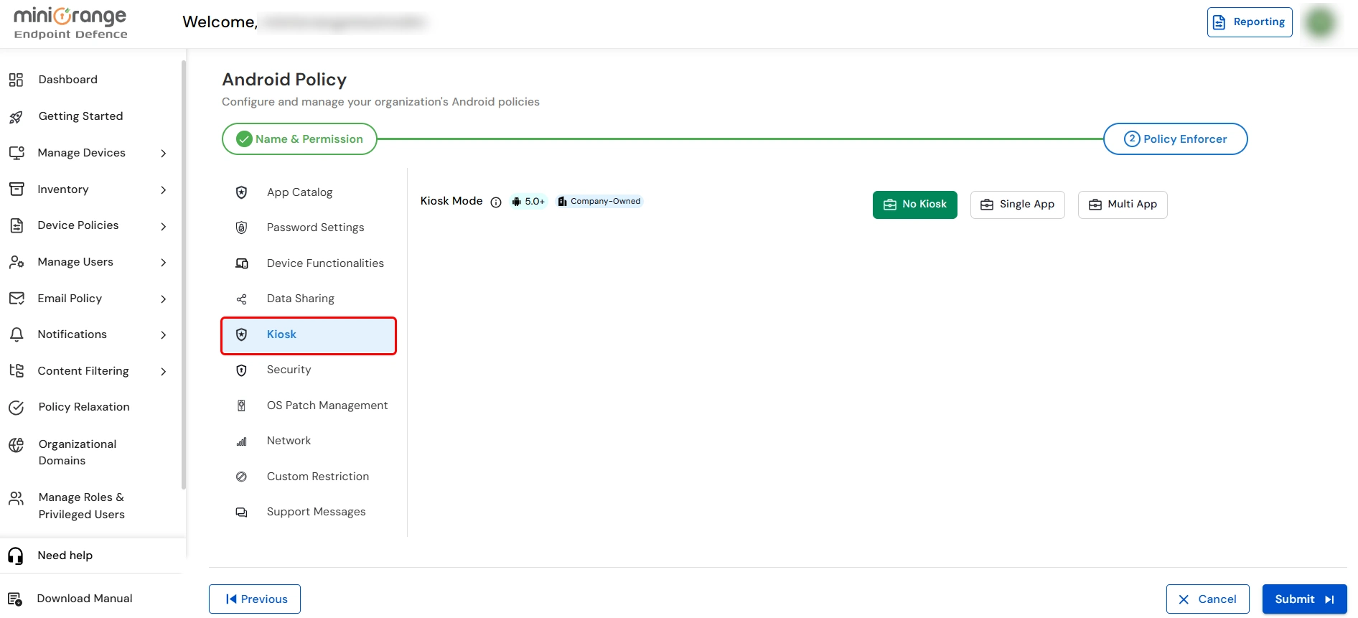
Task: Expand the Notifications chevron
Action: (164, 335)
